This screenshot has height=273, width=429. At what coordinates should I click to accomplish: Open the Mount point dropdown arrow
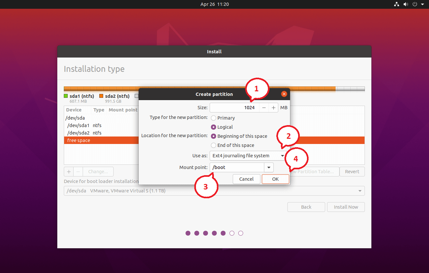[269, 167]
